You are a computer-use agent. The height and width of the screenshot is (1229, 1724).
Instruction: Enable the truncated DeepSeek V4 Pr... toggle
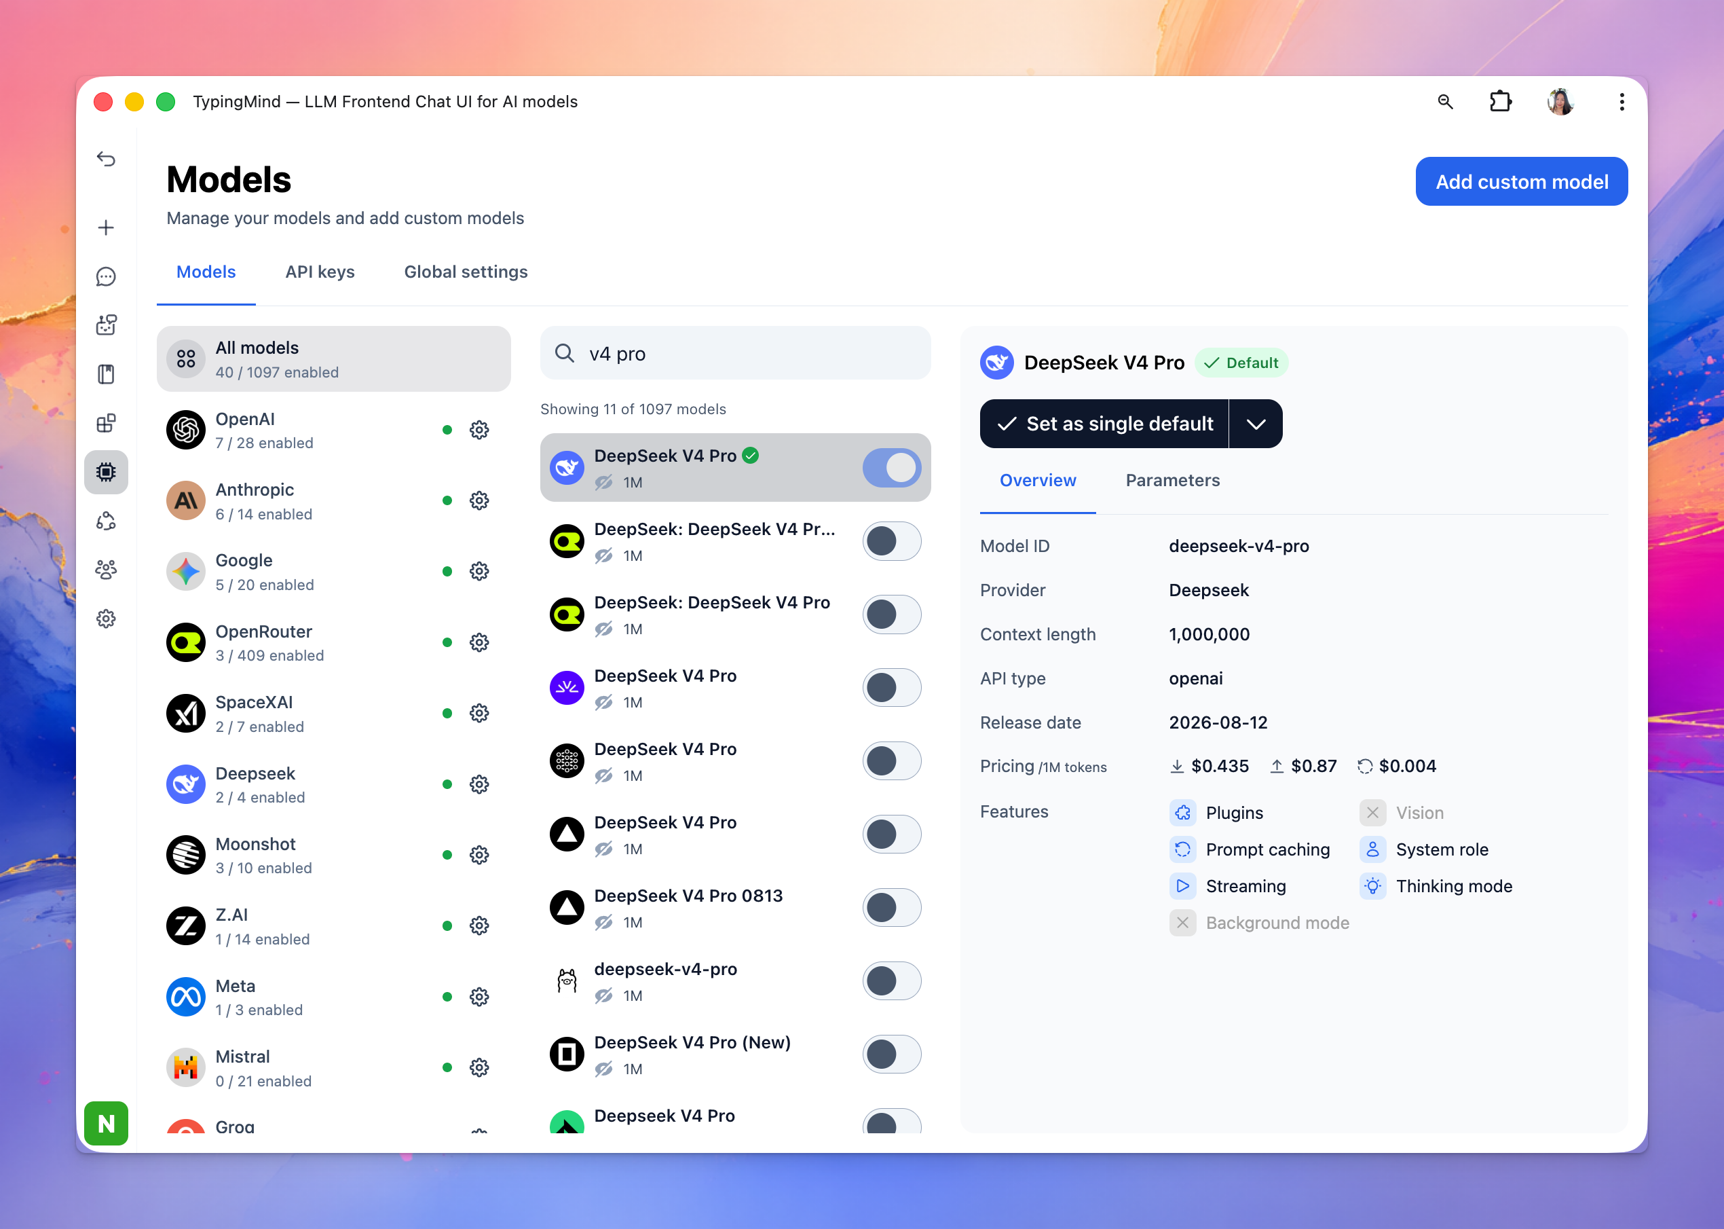[892, 541]
